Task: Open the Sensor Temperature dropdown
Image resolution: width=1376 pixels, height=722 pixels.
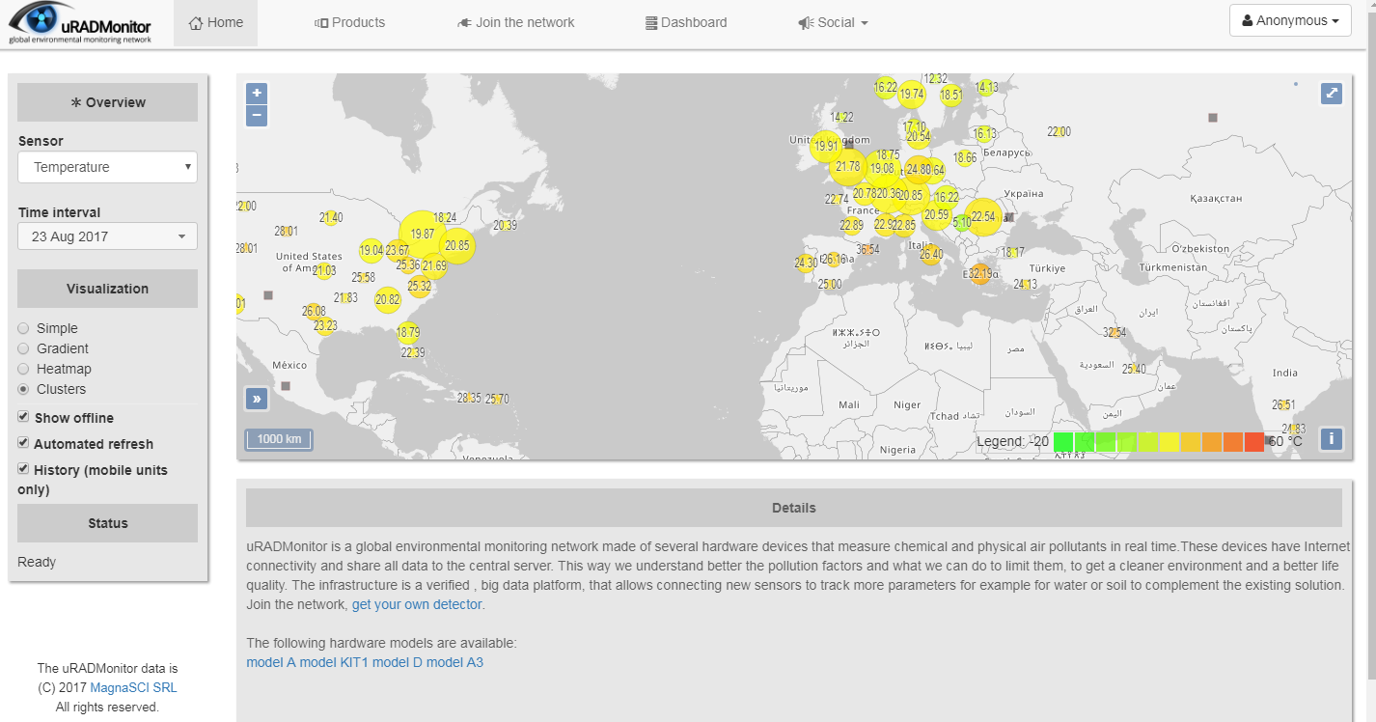Action: click(107, 167)
